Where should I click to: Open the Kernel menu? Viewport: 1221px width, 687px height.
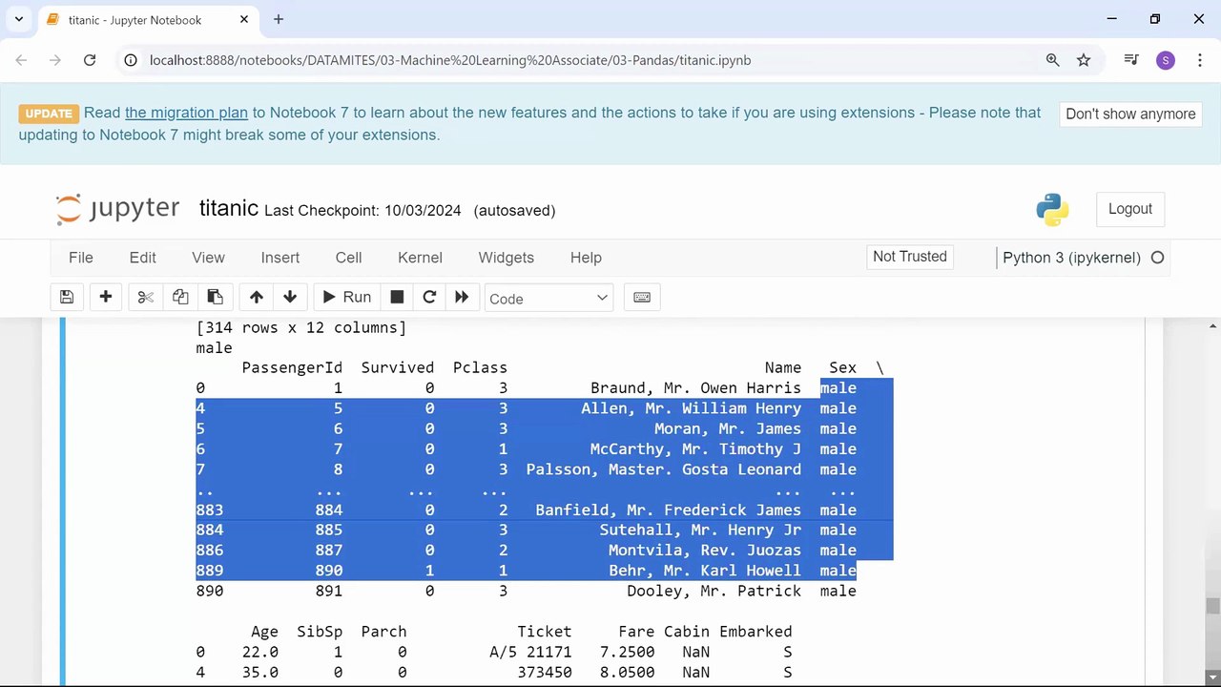(x=420, y=258)
